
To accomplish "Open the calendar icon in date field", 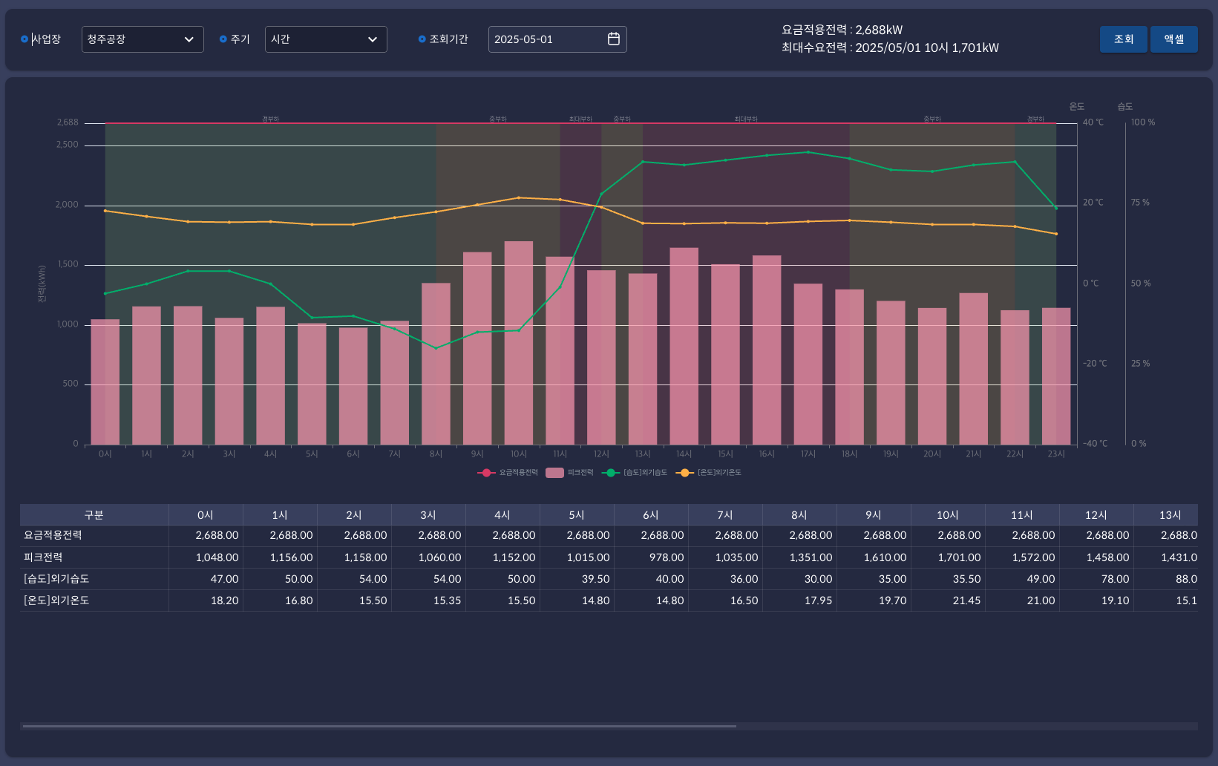I will (x=613, y=39).
